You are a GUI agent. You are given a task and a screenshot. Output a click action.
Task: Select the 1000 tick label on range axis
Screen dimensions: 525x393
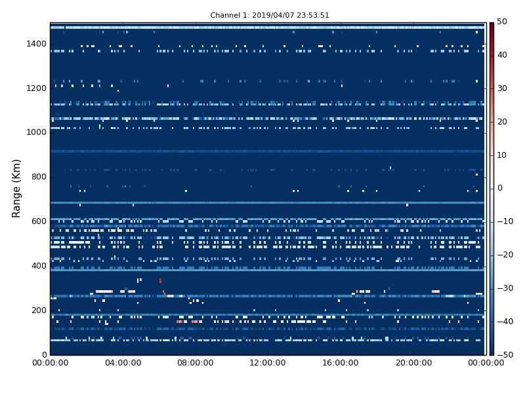(x=37, y=132)
